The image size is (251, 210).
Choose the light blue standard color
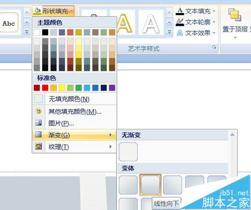[x=87, y=88]
